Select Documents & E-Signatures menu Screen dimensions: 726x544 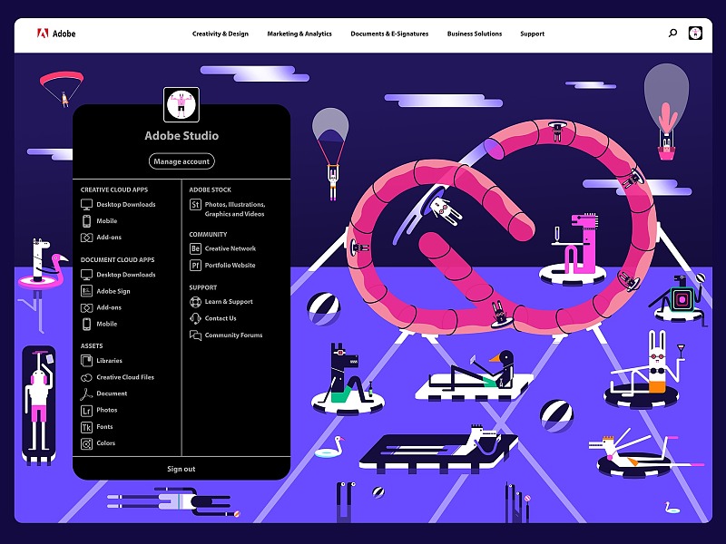(x=389, y=34)
